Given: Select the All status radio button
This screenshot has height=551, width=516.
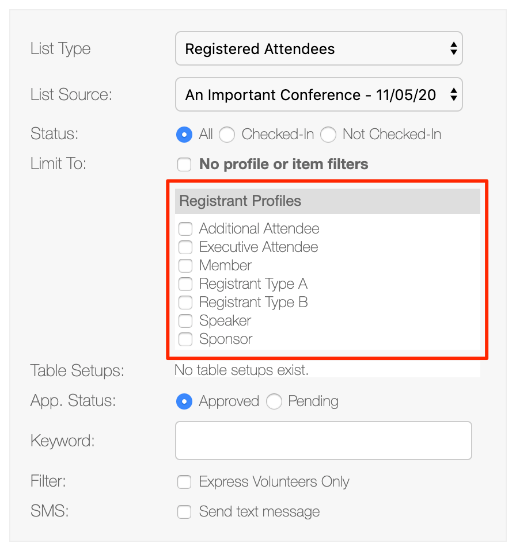Looking at the screenshot, I should coord(184,135).
